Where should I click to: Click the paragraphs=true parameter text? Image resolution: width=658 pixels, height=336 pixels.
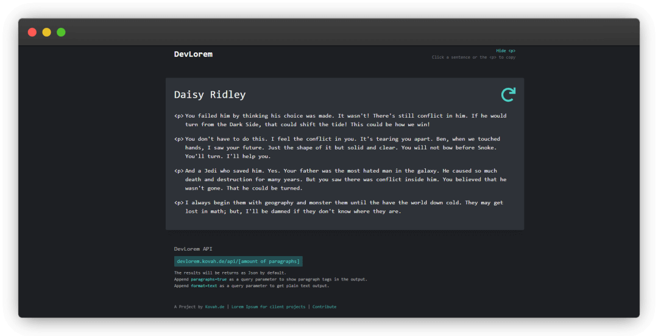[208, 279]
